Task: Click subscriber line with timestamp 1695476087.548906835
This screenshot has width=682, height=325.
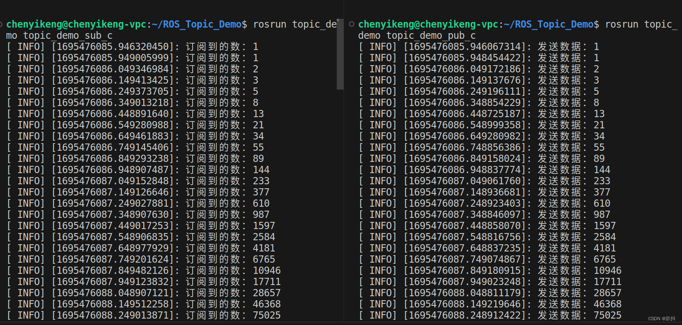Action: [141, 237]
